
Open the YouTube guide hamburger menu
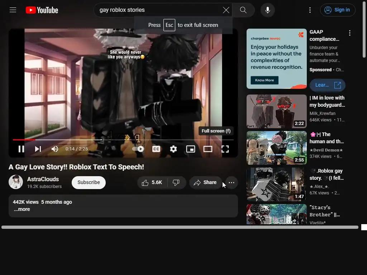[x=13, y=10]
